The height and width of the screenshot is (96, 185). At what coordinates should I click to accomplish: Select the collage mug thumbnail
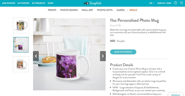tap(21, 25)
